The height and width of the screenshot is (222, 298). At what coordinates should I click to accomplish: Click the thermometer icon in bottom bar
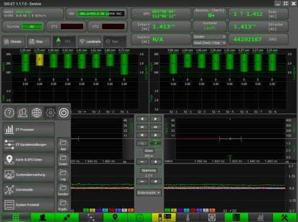(x=188, y=217)
